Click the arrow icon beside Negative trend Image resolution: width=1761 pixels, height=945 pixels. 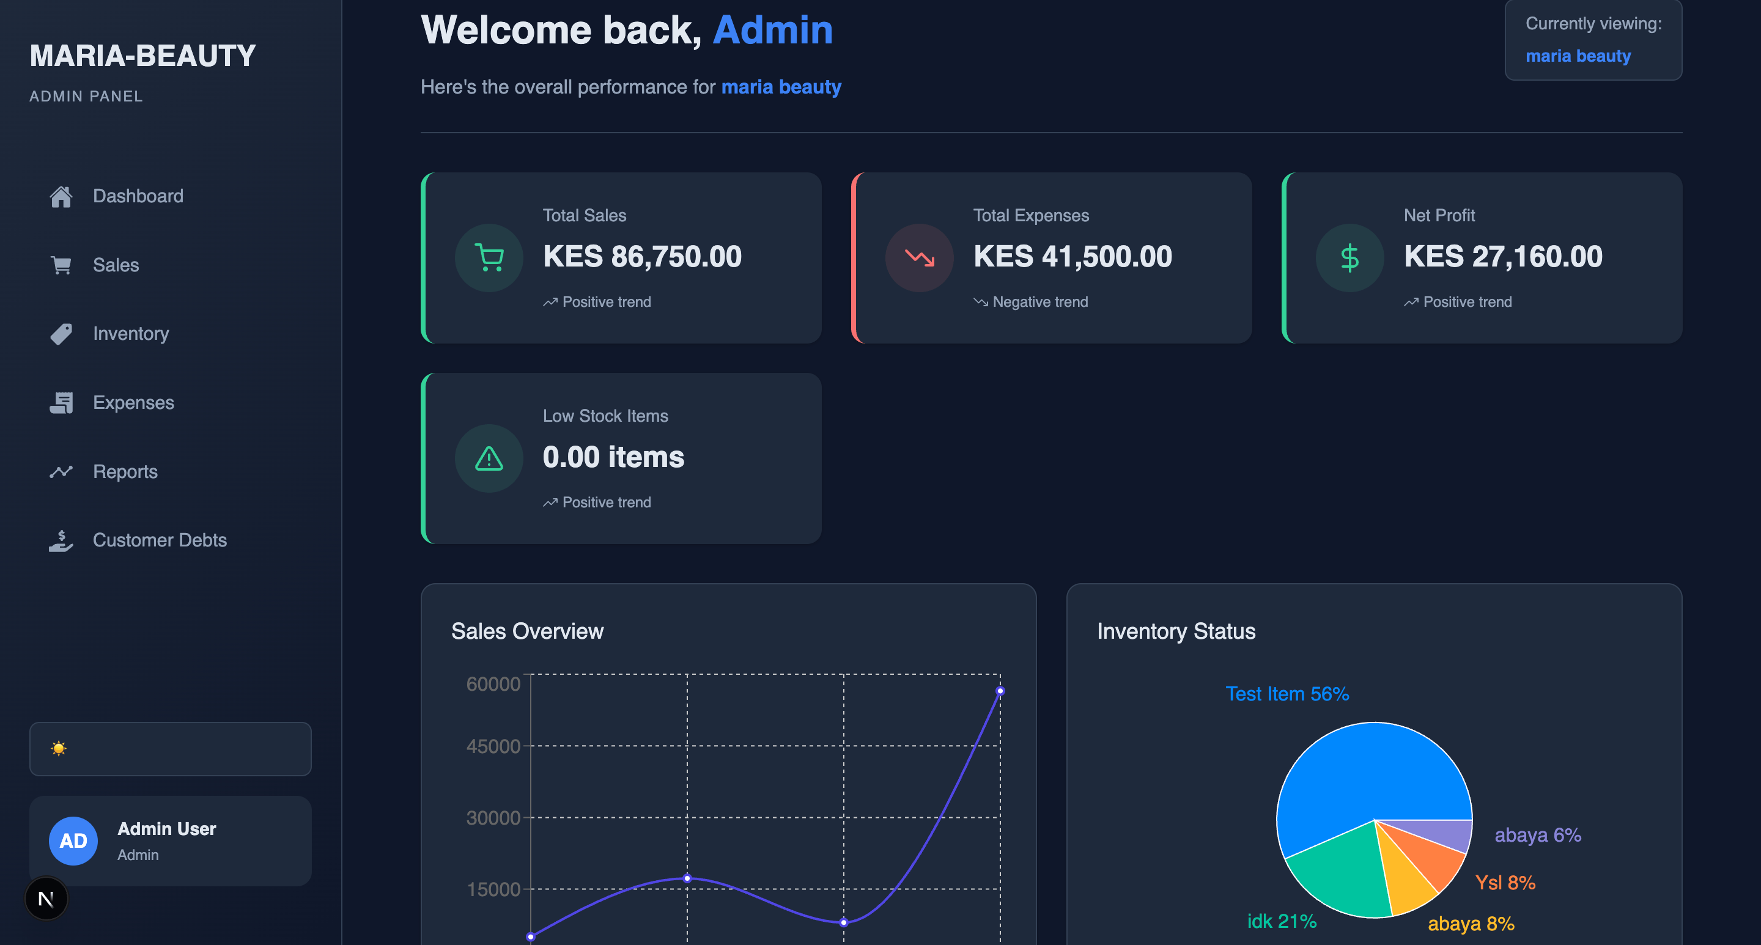tap(981, 302)
